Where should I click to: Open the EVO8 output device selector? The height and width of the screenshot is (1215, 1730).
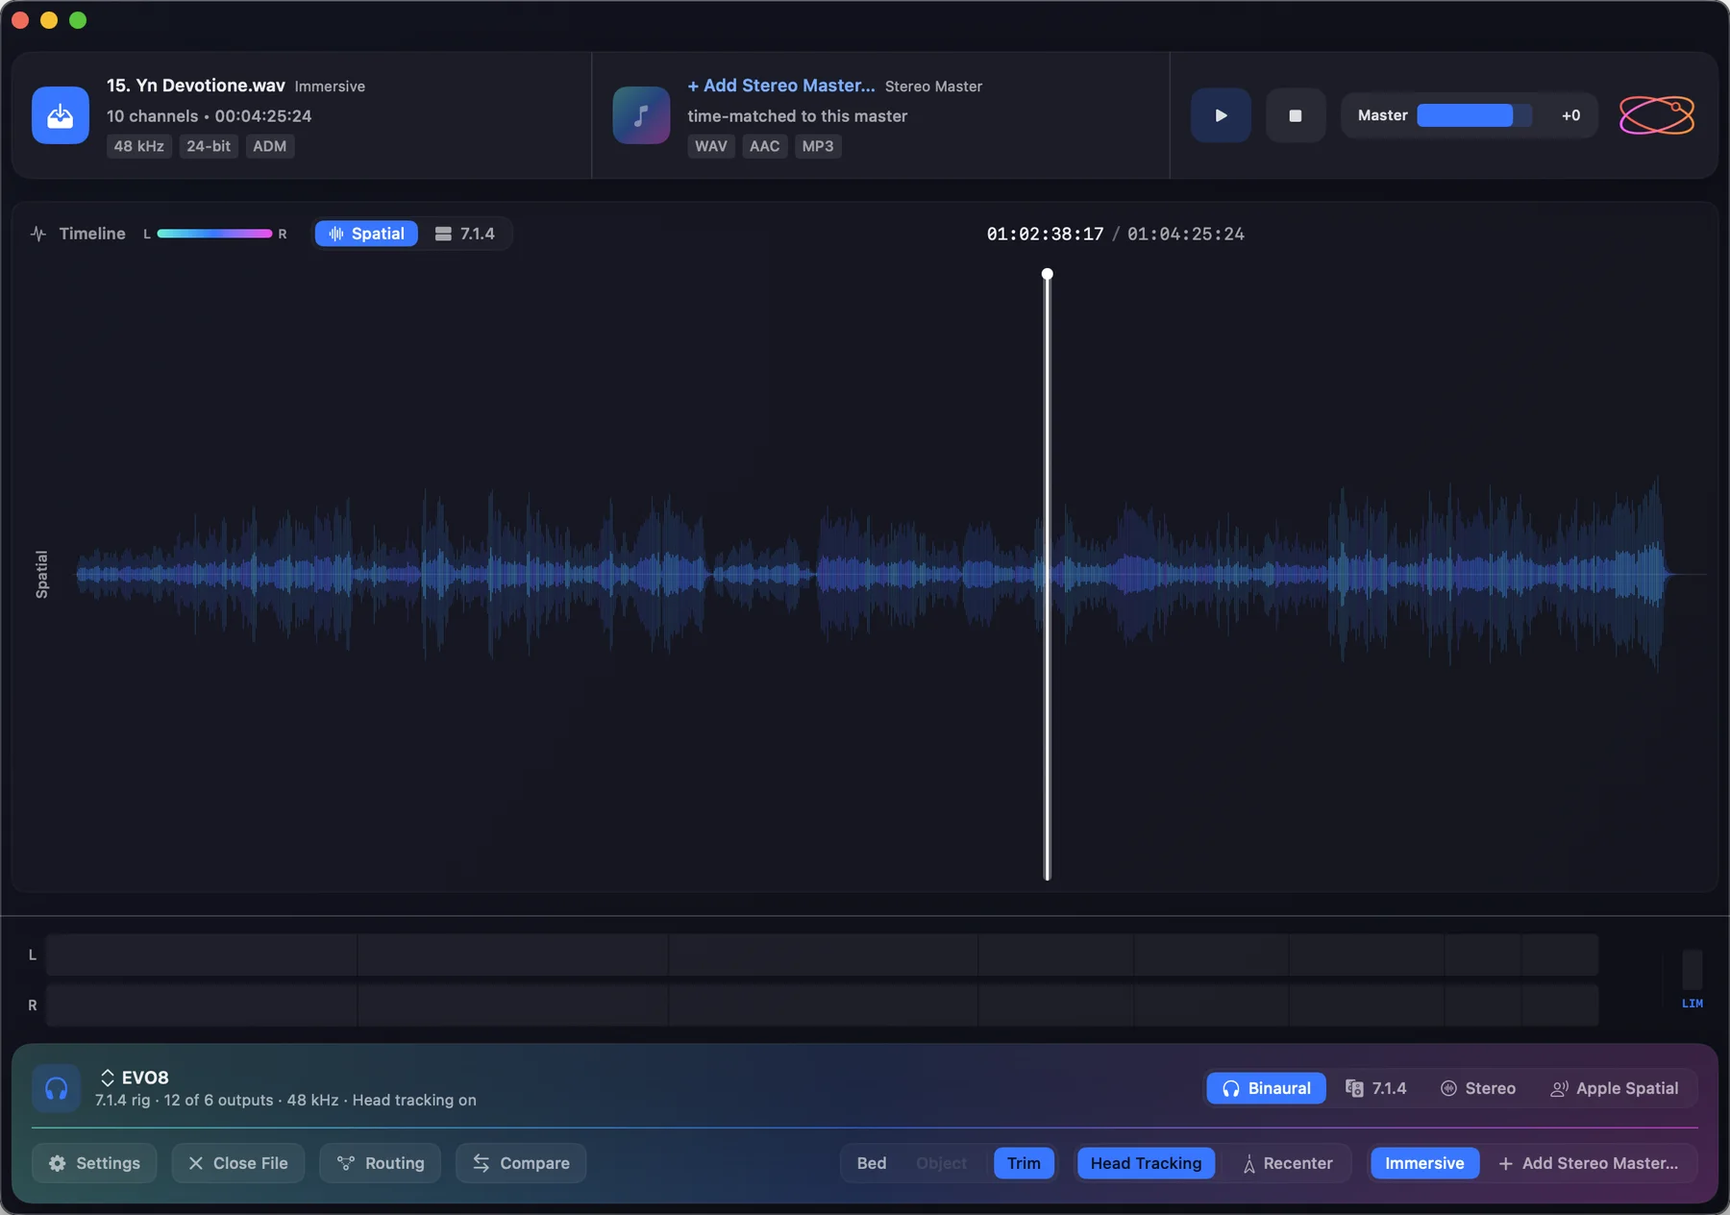135,1078
